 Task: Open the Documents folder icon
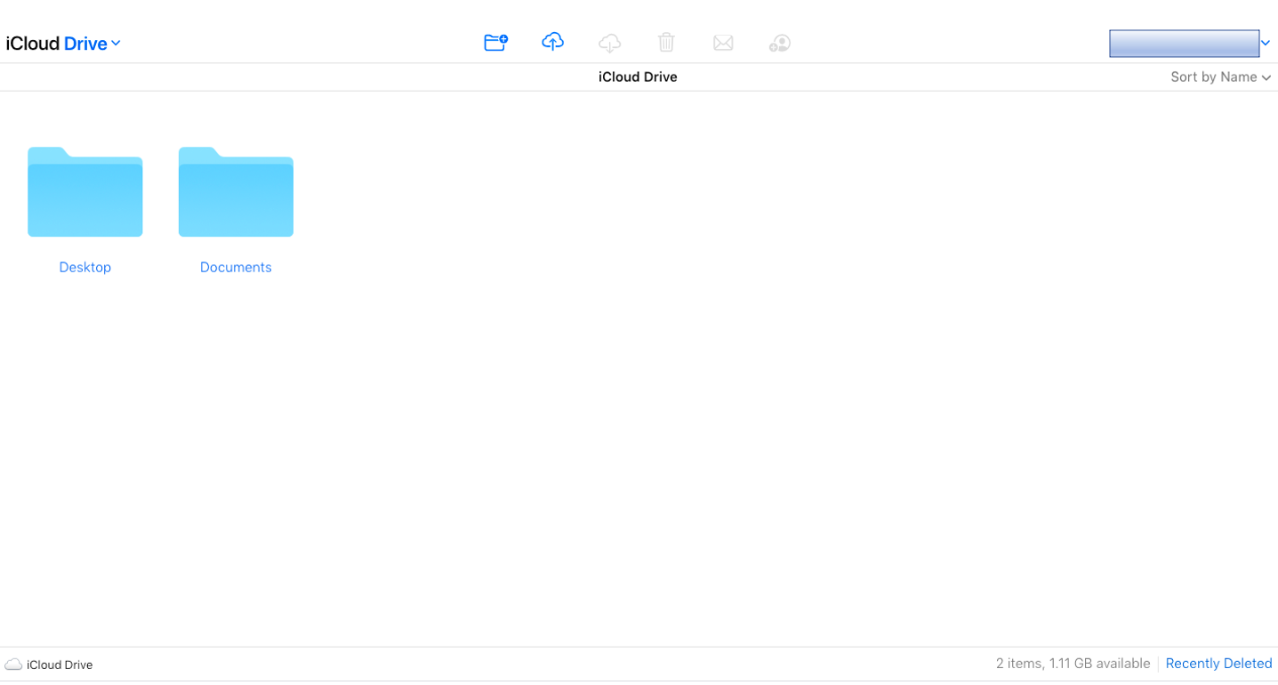coord(236,191)
